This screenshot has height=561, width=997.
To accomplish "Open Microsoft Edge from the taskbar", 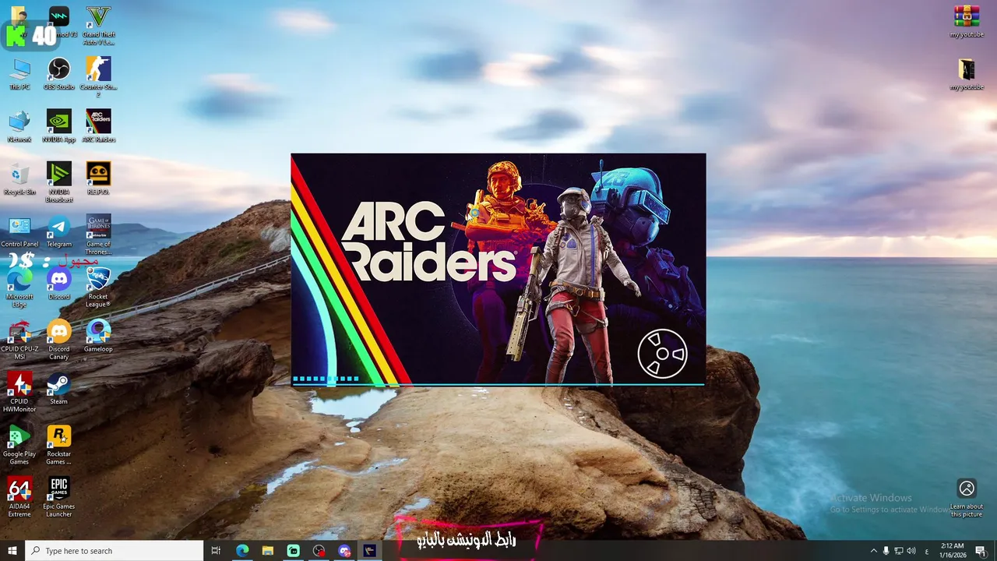I will 242,551.
